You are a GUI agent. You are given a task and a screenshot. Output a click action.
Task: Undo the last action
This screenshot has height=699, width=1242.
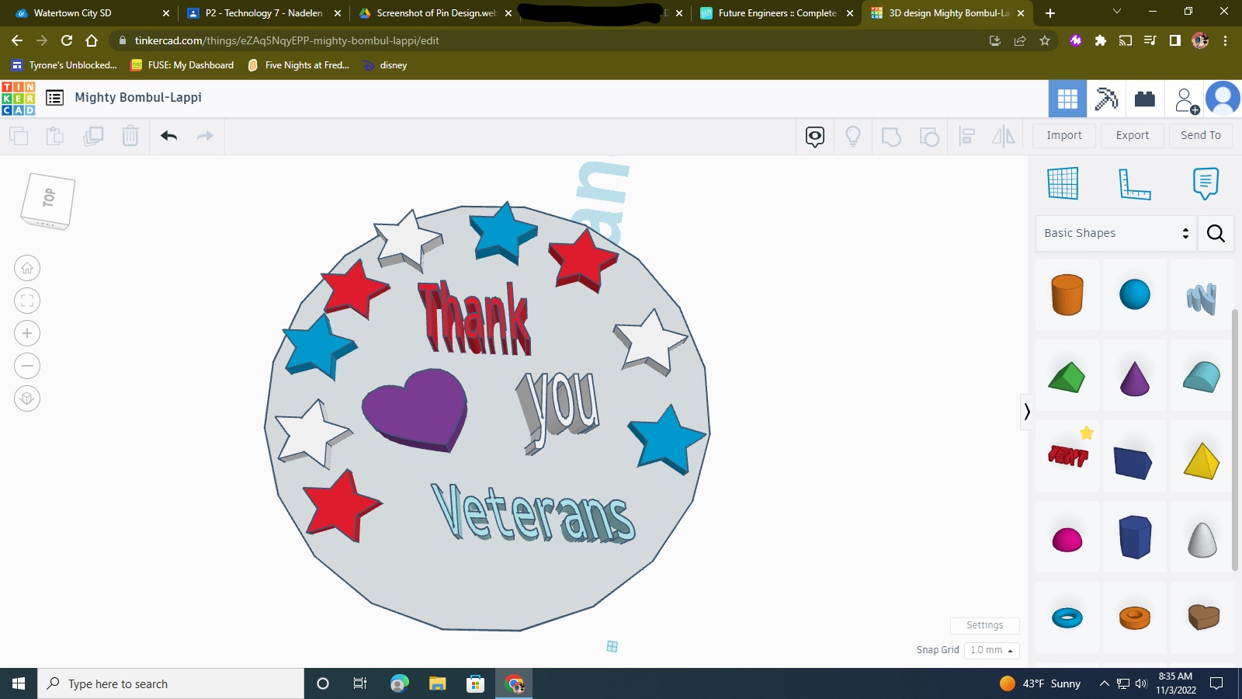(x=168, y=137)
